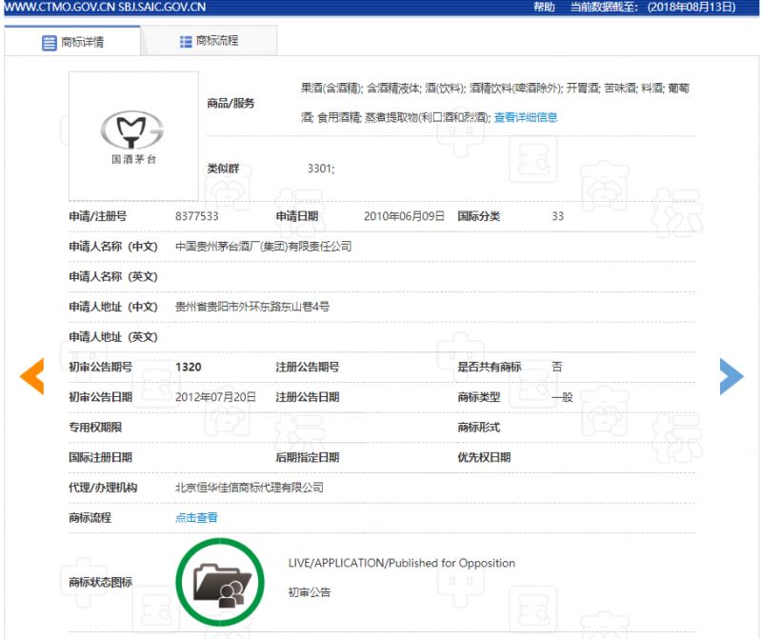Select the 一般 trademark type value
The width and height of the screenshot is (762, 639).
click(x=562, y=397)
